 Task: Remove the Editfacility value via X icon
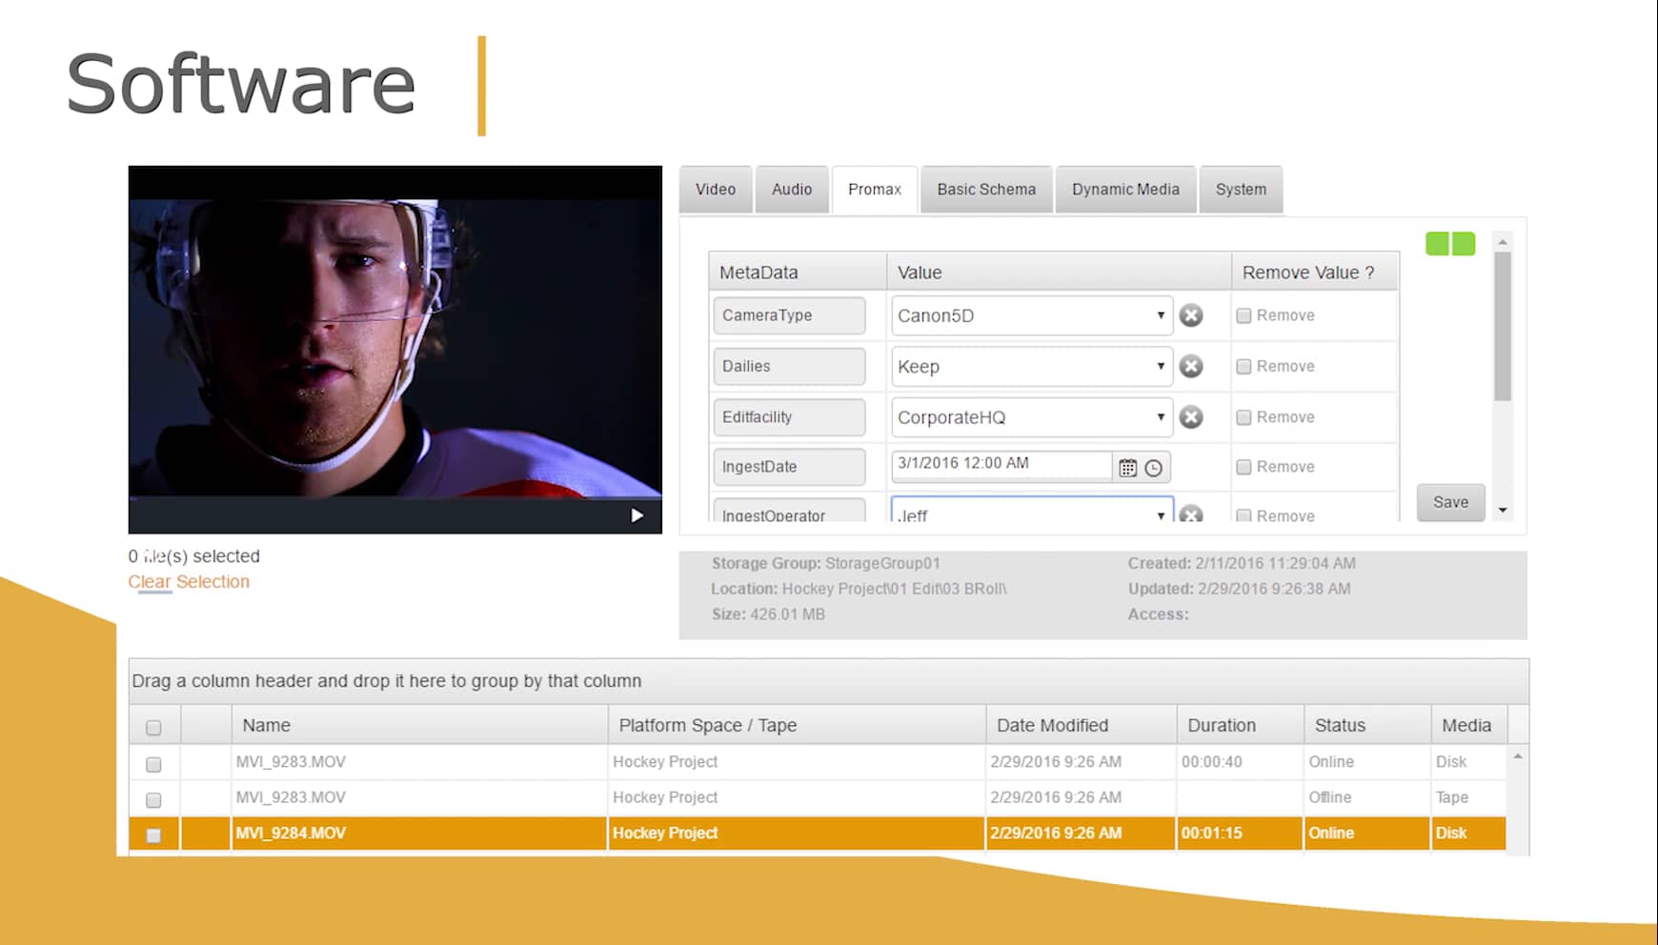click(x=1191, y=417)
